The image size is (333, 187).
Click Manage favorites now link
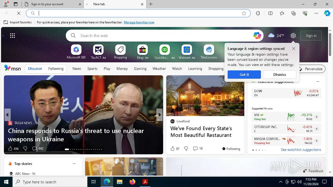point(139,22)
